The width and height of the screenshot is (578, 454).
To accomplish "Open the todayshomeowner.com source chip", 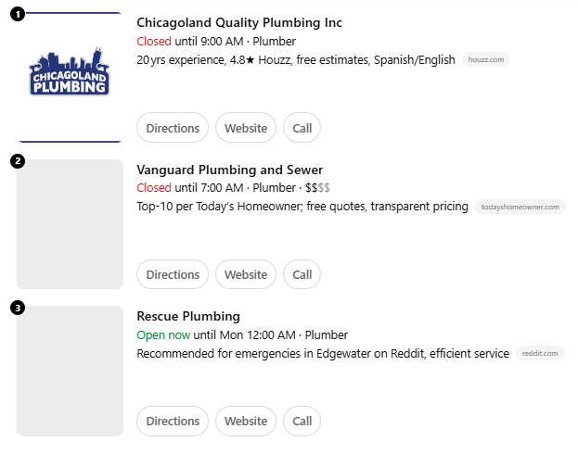I will [520, 207].
